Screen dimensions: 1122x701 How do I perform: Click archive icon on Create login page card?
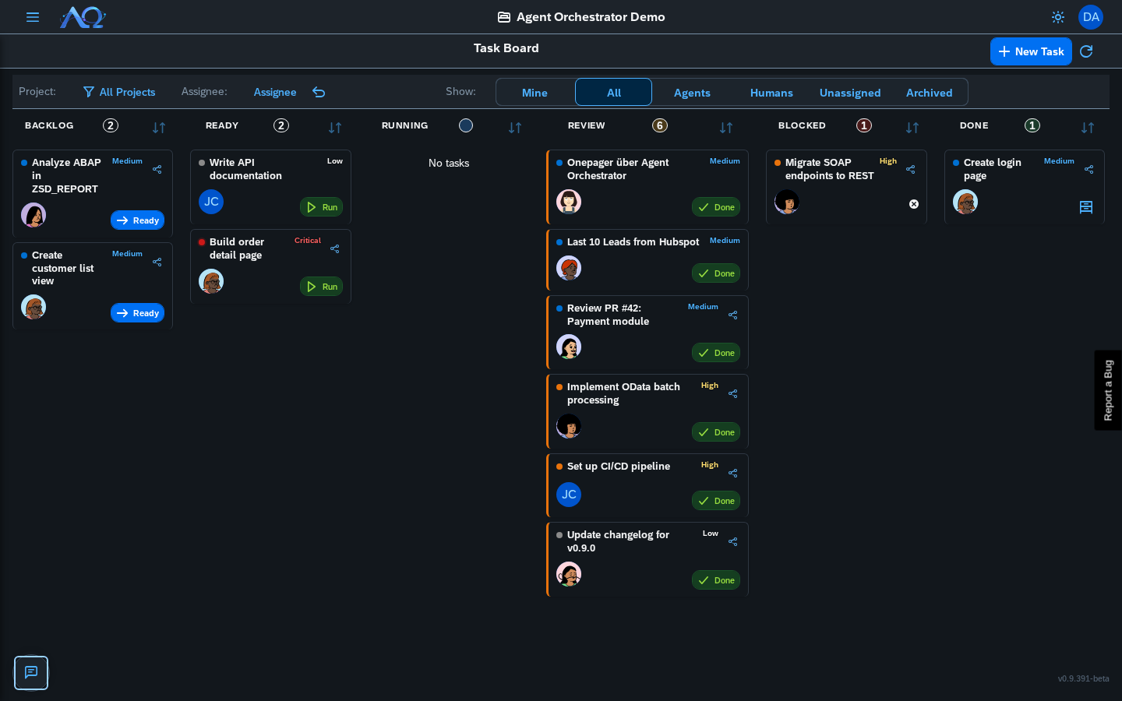(1086, 207)
